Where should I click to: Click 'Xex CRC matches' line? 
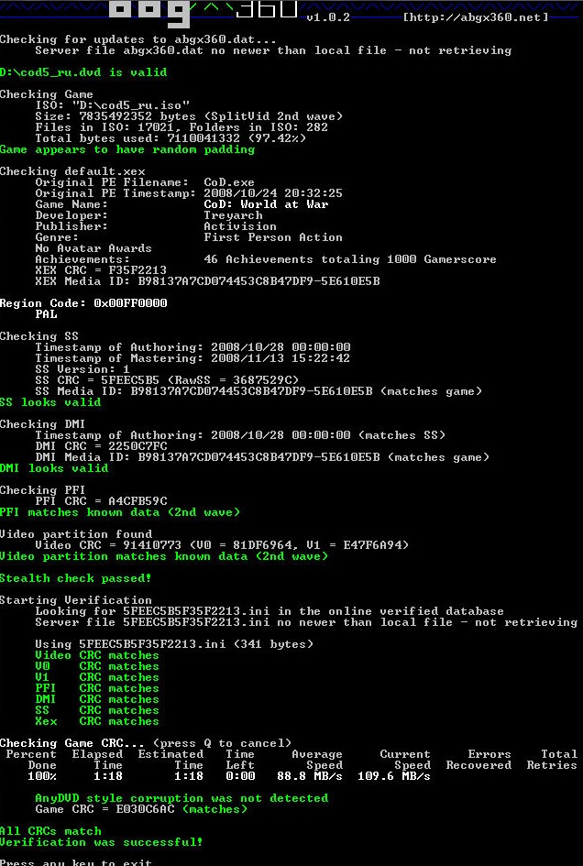(x=96, y=721)
